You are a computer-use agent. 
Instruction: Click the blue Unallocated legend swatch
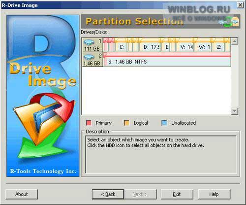pos(164,123)
